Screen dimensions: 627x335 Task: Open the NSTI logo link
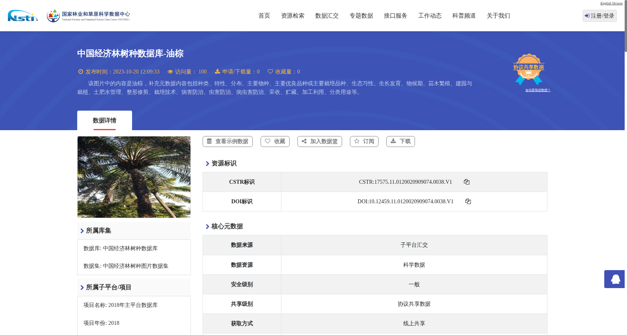click(x=23, y=16)
